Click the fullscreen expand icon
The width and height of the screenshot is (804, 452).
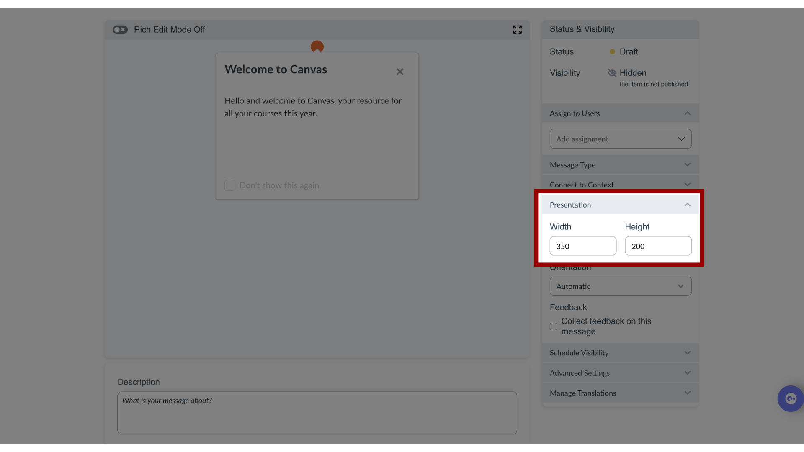tap(518, 30)
